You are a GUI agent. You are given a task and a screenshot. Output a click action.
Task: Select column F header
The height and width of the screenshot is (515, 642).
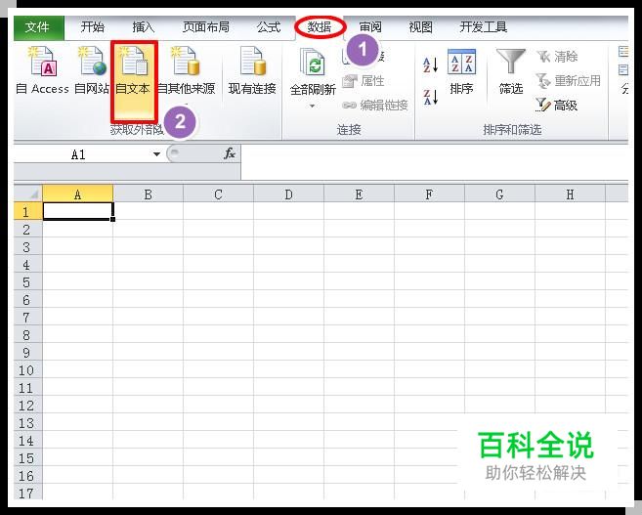(429, 193)
